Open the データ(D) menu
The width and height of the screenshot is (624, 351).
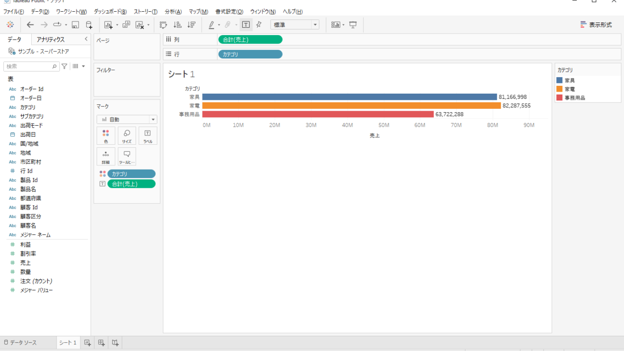(40, 11)
